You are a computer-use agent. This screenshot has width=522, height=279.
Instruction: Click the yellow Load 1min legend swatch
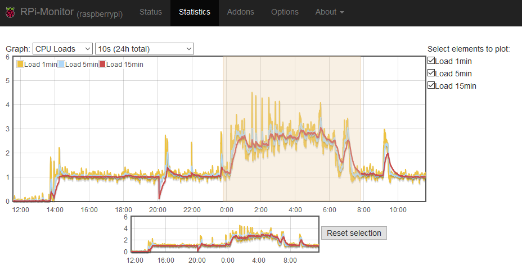click(20, 65)
